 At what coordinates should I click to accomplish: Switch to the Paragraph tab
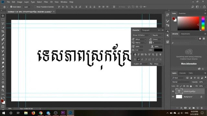pos(146,30)
